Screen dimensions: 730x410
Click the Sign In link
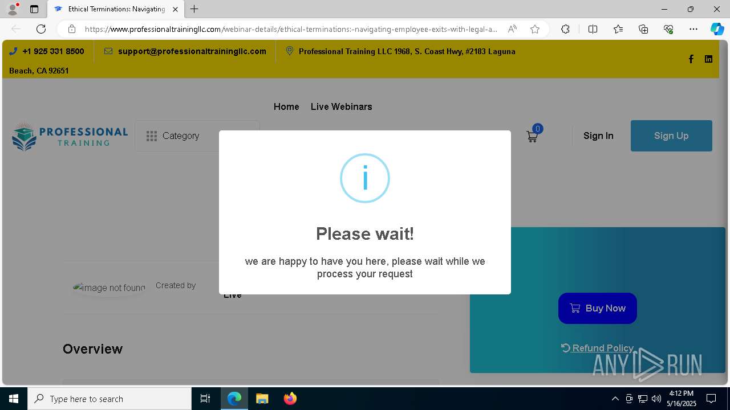598,136
